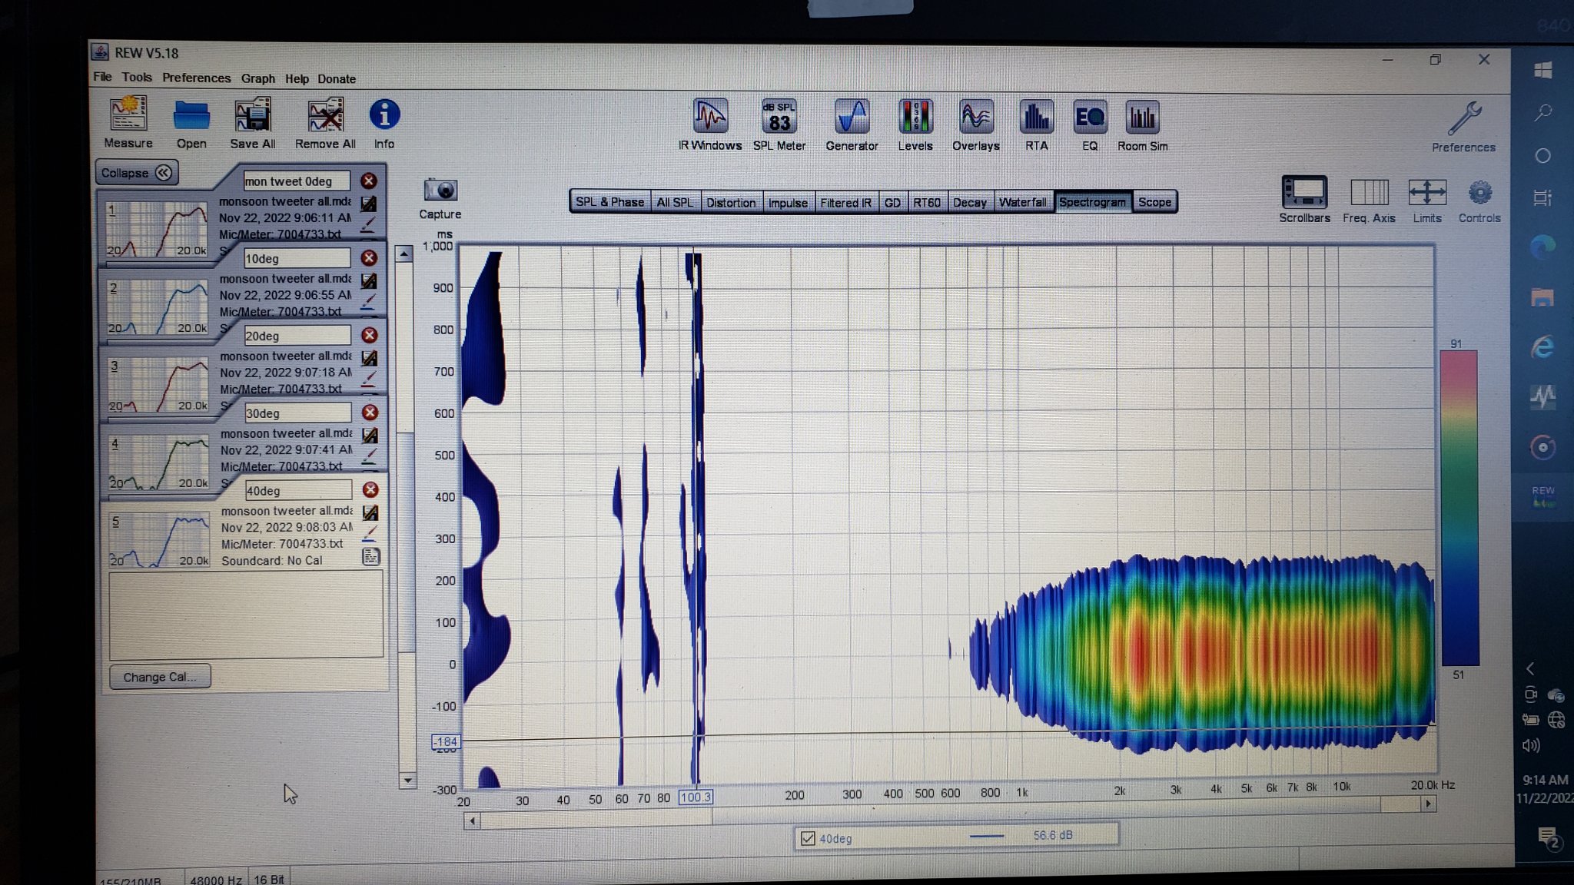Toggle graph Scrollbars icon

tap(1304, 192)
